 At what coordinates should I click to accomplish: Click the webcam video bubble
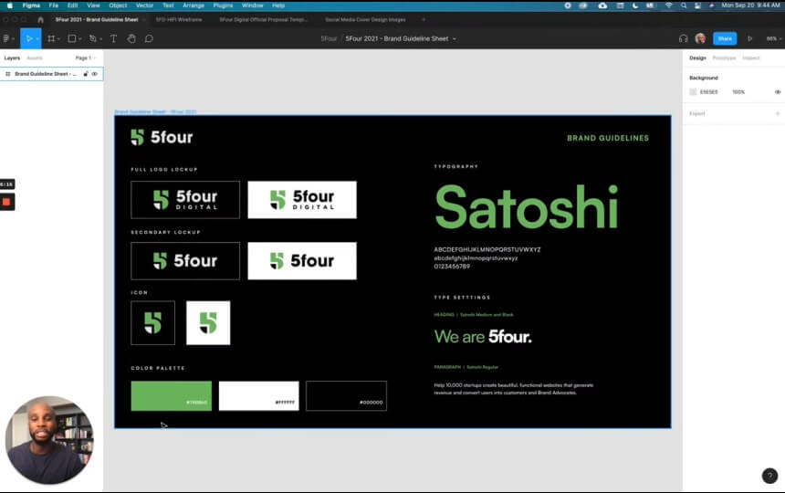pos(49,440)
